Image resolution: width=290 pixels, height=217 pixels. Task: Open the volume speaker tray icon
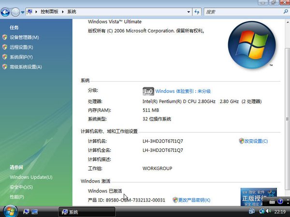(x=268, y=211)
